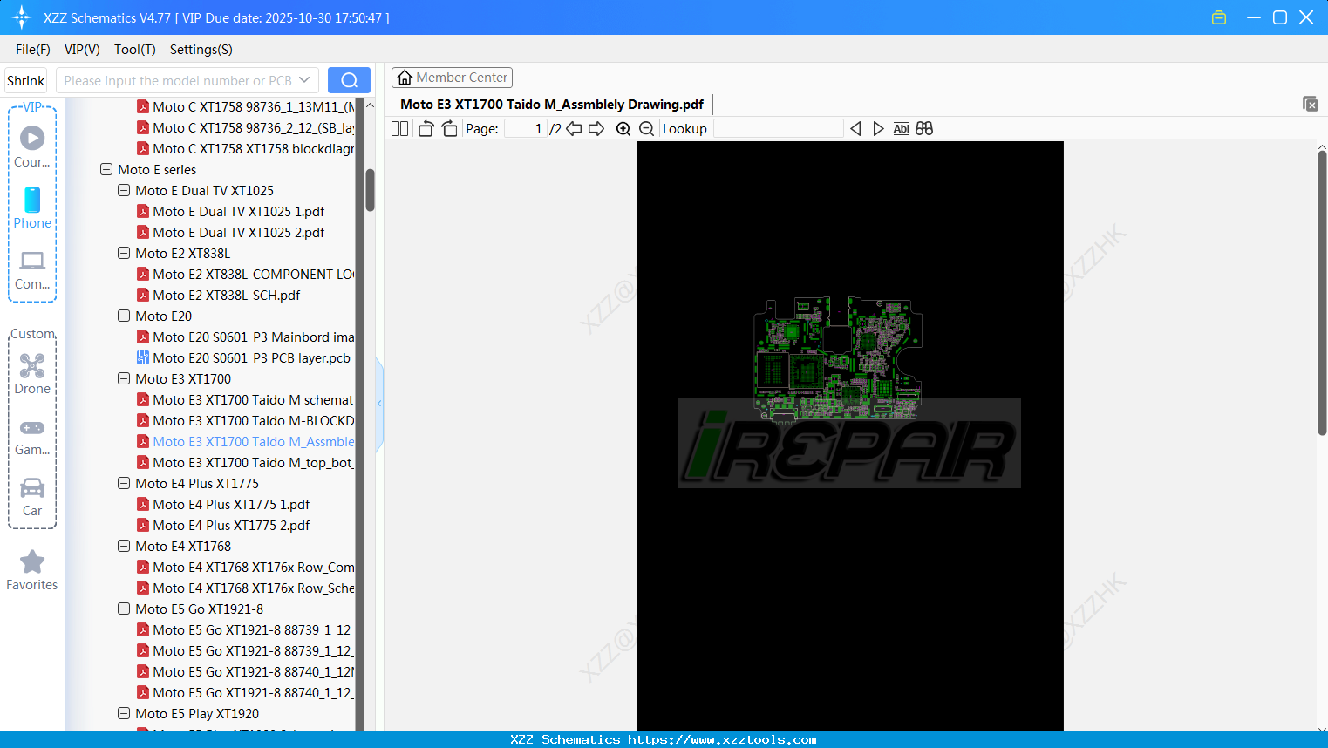
Task: Zoom in on the PDF
Action: [623, 128]
